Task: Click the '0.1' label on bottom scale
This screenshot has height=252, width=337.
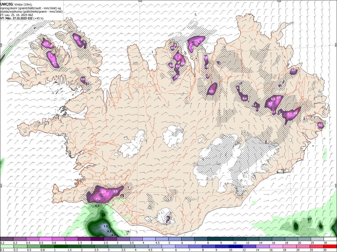Action: coord(2,250)
